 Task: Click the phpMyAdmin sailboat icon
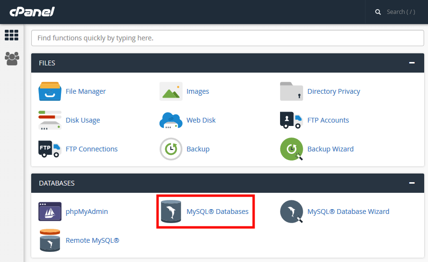49,212
